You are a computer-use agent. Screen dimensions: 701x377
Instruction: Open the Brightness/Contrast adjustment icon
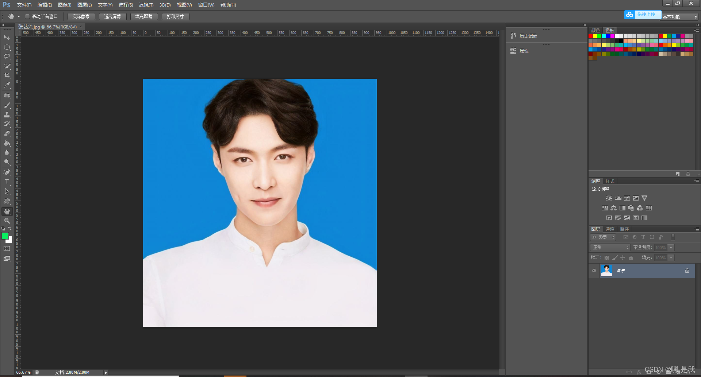pos(609,198)
